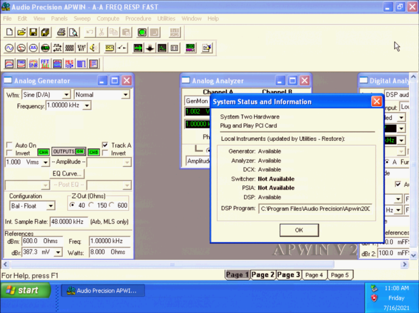Click the Int. Sample Rate field

coord(69,222)
